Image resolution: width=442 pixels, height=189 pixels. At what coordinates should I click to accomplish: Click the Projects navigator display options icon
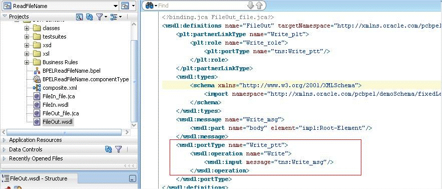[114, 17]
